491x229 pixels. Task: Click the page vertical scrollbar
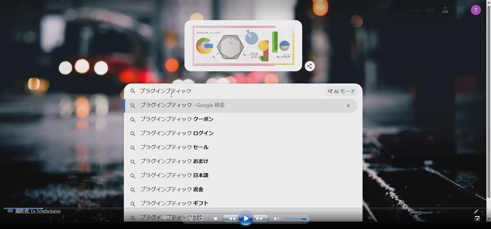coord(489,102)
